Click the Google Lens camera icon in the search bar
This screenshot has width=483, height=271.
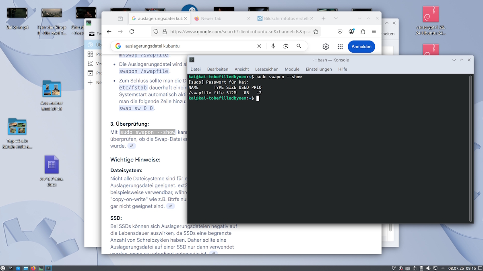(286, 47)
